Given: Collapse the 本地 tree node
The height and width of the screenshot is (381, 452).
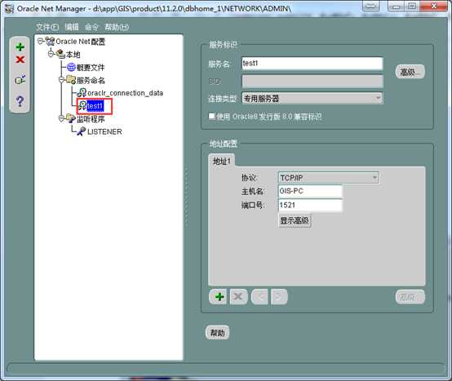Looking at the screenshot, I should (51, 54).
